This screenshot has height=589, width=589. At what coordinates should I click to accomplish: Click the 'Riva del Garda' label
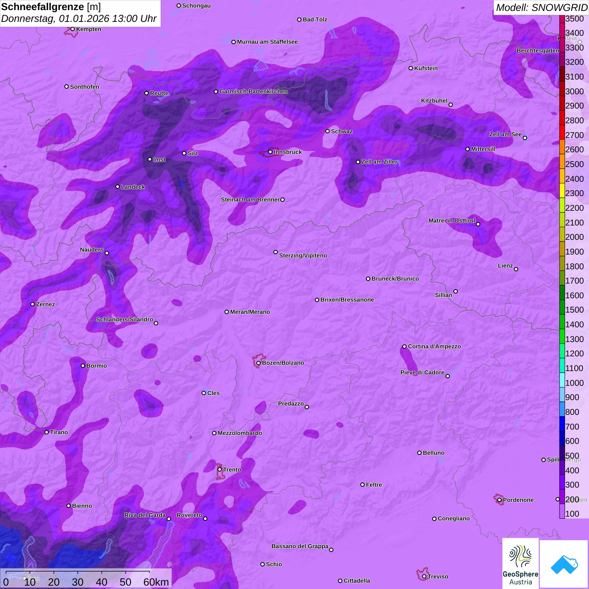(145, 515)
